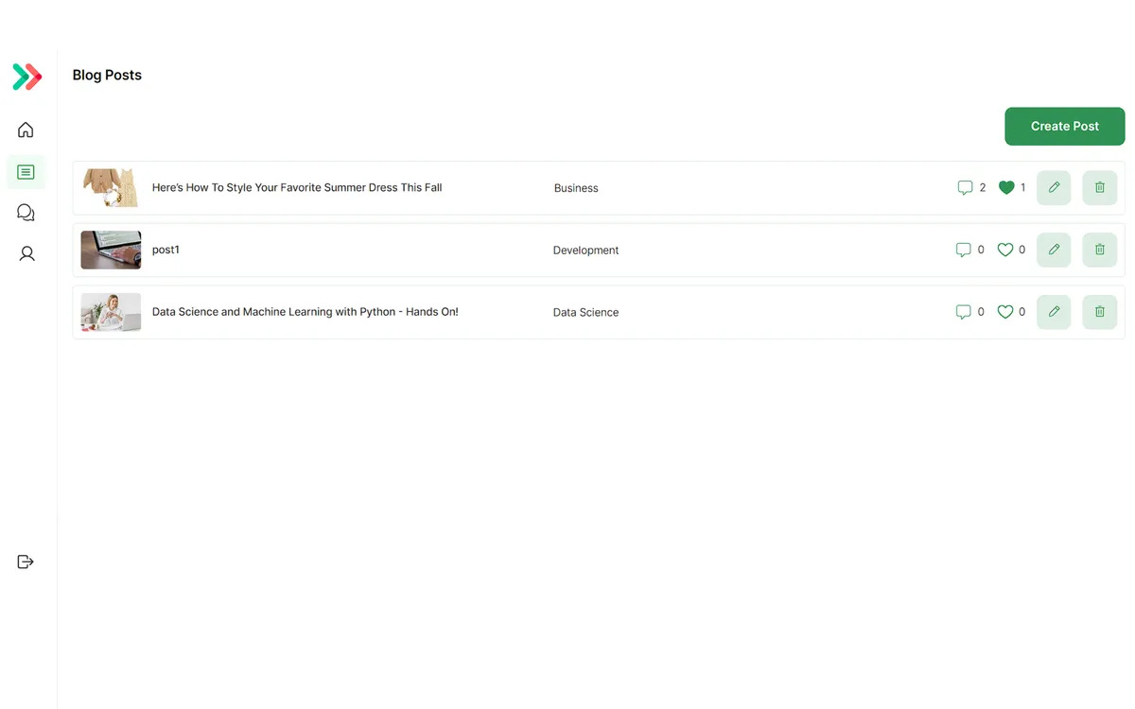The height and width of the screenshot is (709, 1135).
Task: Open the post1 laptop thumbnail
Action: click(x=111, y=250)
